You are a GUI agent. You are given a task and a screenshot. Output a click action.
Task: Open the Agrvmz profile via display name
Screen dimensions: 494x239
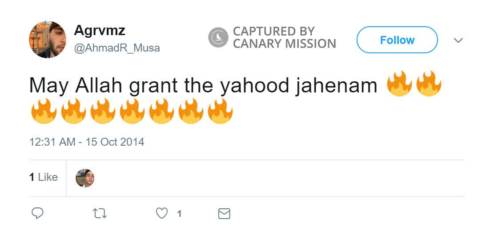[100, 31]
